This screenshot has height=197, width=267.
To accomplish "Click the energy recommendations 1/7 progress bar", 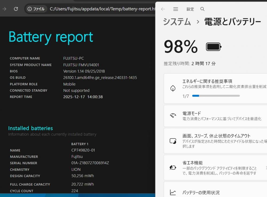I will coord(216,96).
